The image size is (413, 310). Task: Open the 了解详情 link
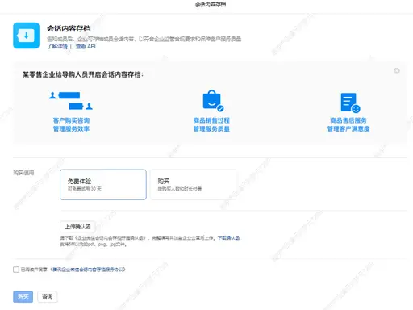click(57, 46)
